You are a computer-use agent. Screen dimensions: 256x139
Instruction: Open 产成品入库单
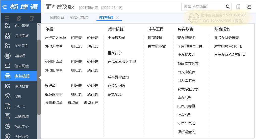[56, 38]
